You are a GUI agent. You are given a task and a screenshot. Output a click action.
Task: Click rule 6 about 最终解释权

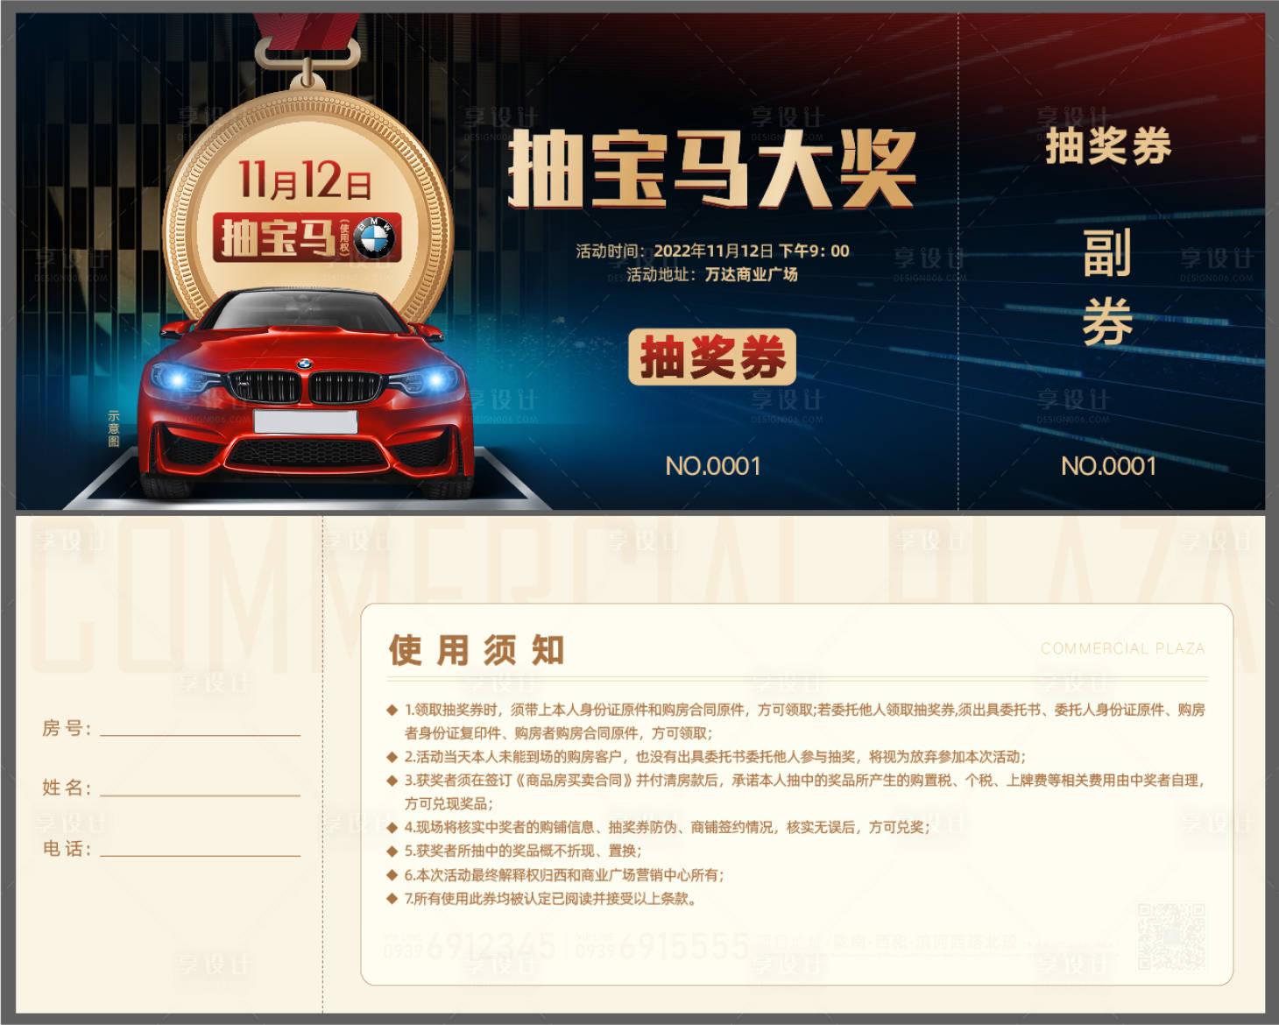[x=555, y=874]
